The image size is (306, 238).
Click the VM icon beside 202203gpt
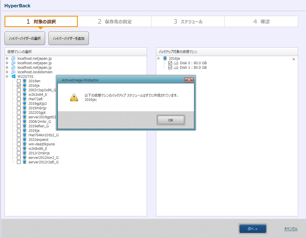pos(24,112)
